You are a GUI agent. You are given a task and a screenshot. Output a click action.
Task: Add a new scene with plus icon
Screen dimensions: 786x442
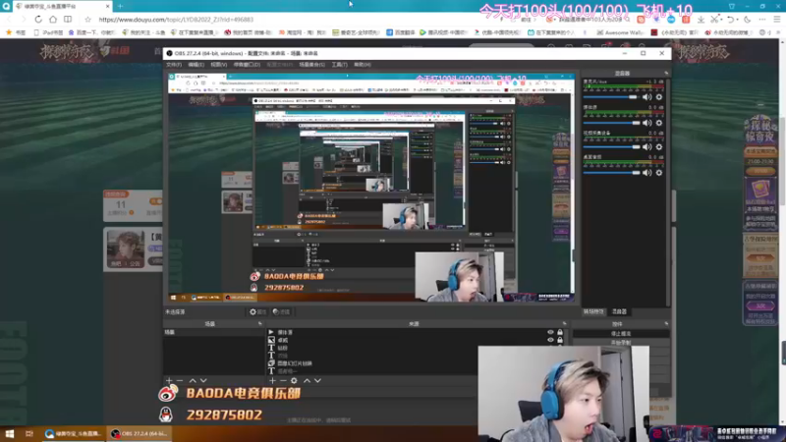pos(169,381)
